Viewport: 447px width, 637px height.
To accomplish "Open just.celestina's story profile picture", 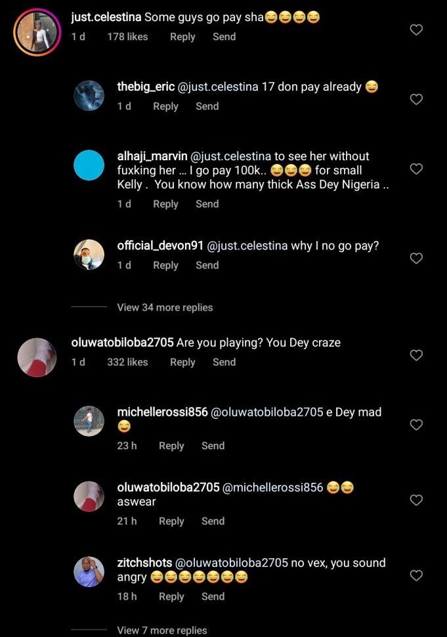I will (x=37, y=32).
